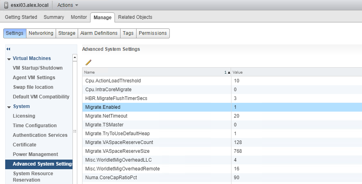This screenshot has height=184, width=362.
Task: Collapse the Virtual Machines section
Action: pos(9,59)
